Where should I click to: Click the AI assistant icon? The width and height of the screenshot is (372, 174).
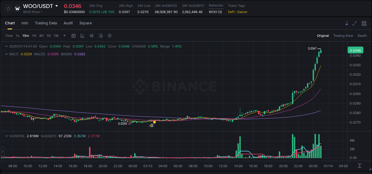coord(347,23)
